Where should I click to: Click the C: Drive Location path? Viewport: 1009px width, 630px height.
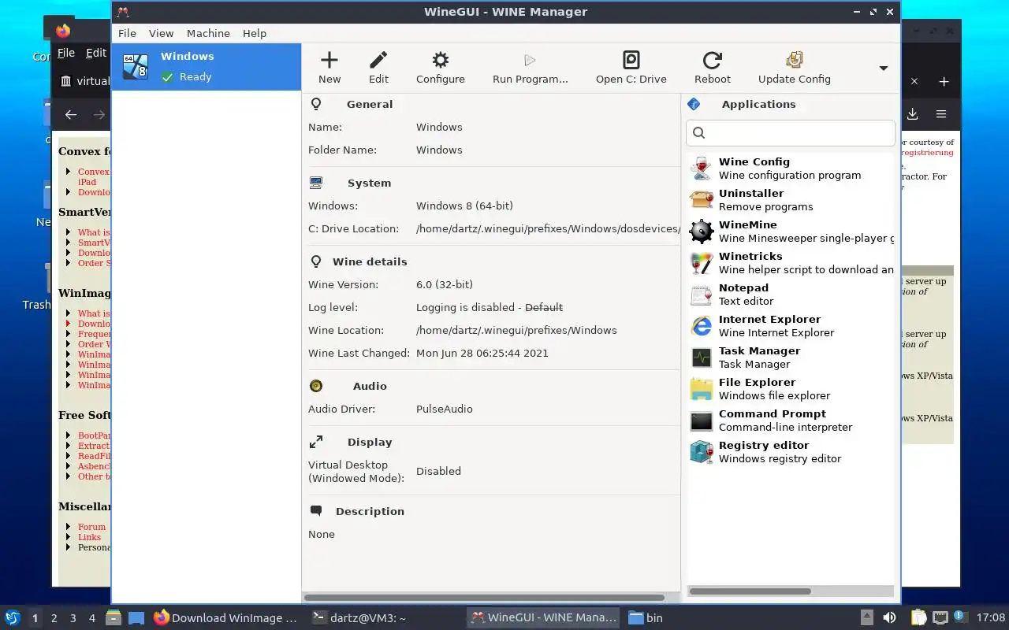coord(548,228)
